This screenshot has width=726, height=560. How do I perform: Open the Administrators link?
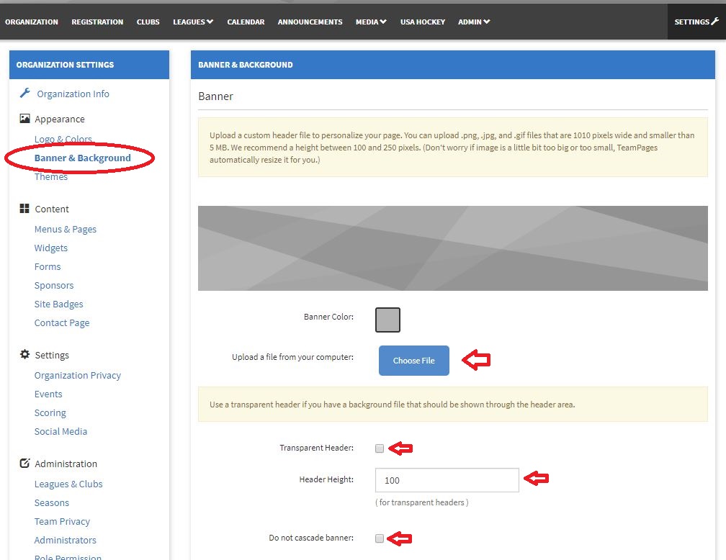(x=66, y=540)
